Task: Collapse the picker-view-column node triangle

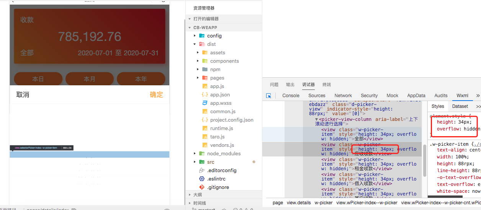Action: [317, 119]
